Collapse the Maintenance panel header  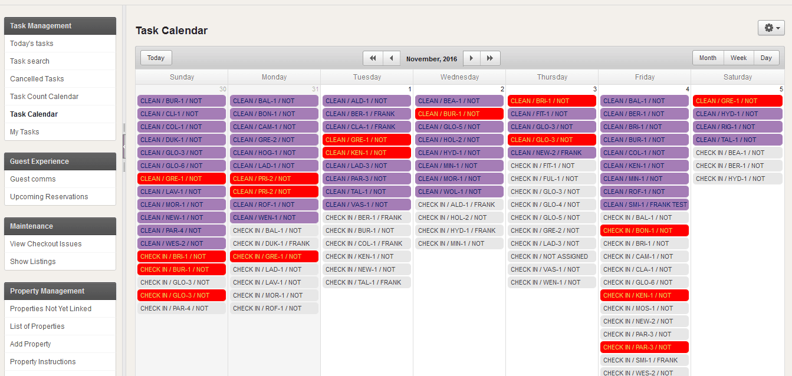click(60, 226)
